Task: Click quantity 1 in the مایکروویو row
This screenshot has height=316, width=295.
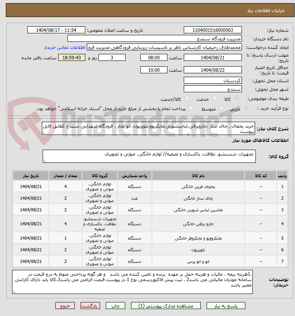Action: (x=66, y=238)
